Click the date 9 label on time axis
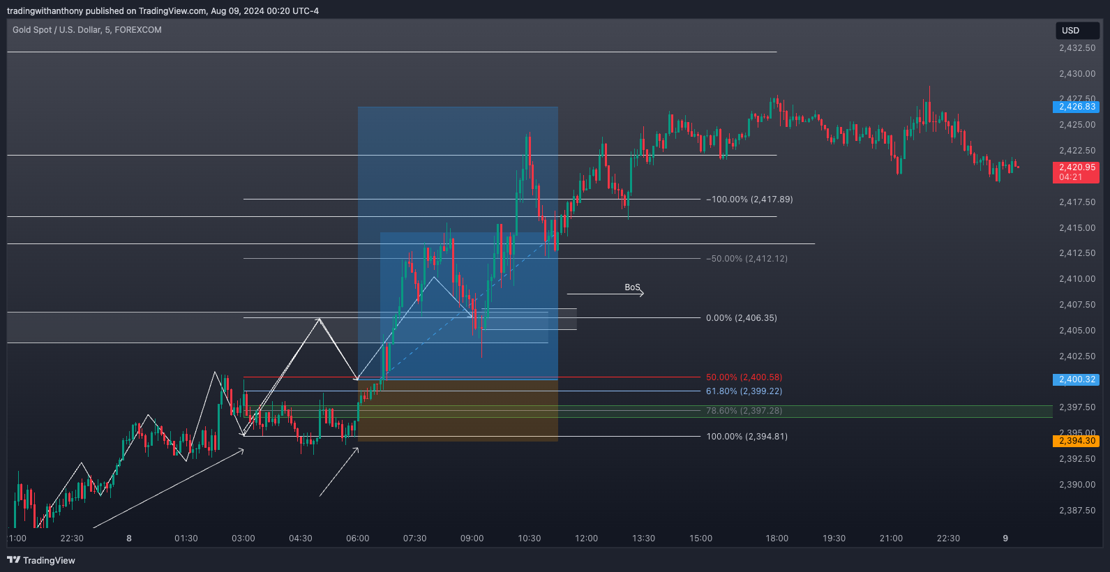The width and height of the screenshot is (1110, 572). coord(1005,539)
